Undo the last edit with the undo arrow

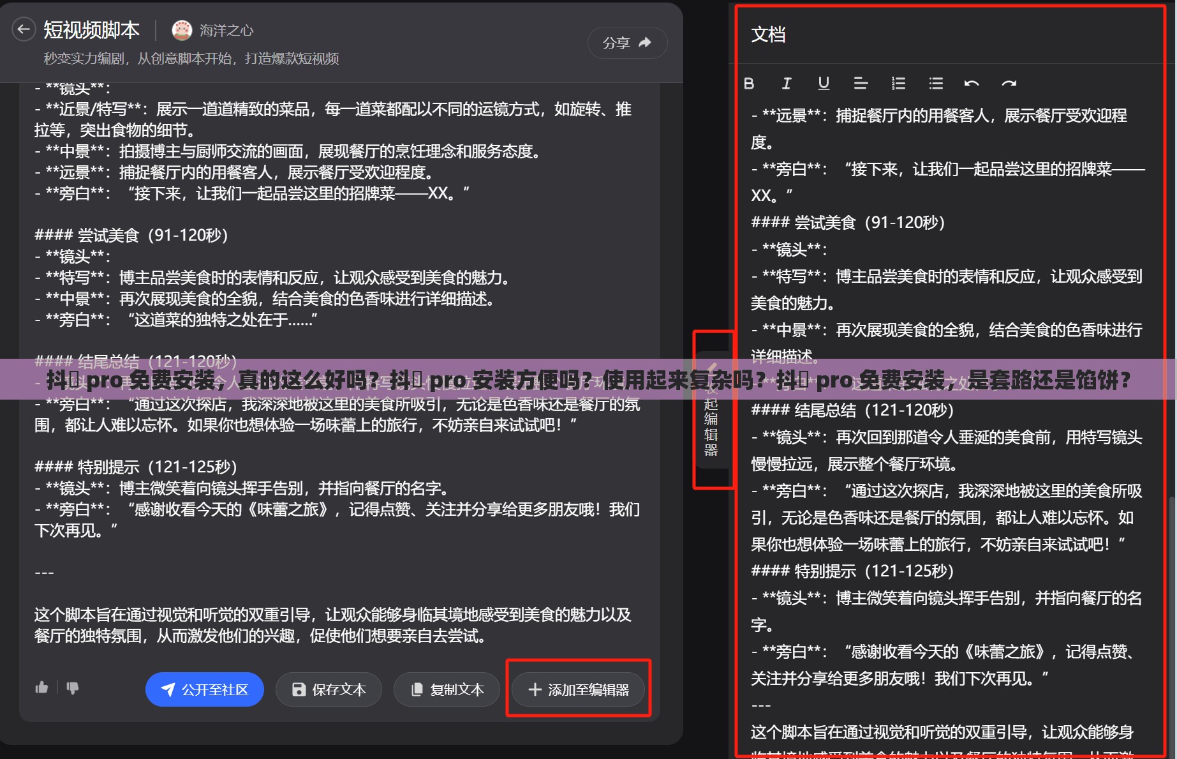972,84
